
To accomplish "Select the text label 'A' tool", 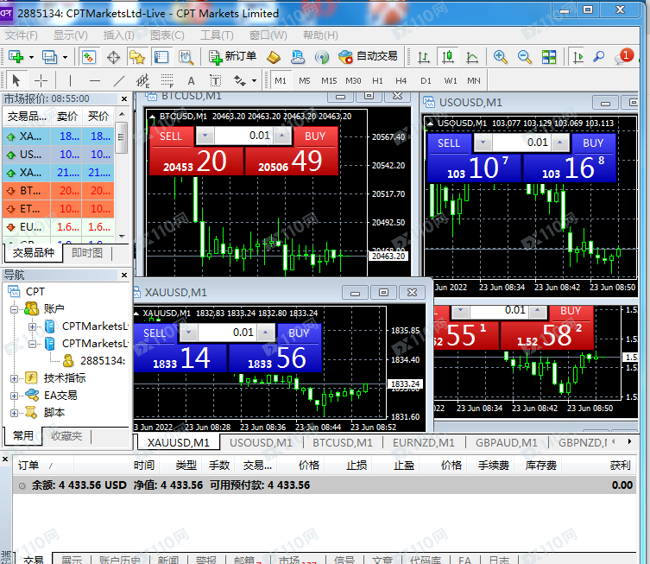I will click(x=192, y=80).
